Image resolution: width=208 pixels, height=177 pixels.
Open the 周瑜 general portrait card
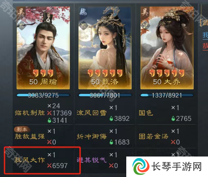[43, 48]
